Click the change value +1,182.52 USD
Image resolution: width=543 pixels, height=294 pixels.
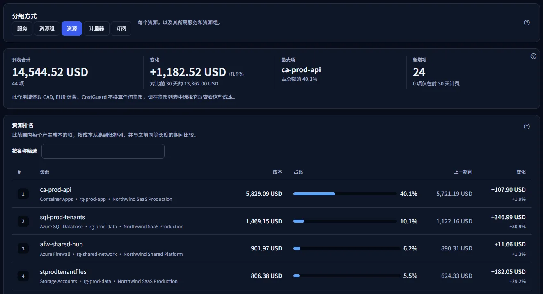188,72
